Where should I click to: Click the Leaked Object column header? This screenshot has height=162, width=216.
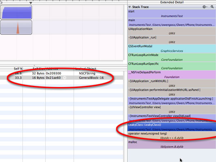[x=99, y=68]
